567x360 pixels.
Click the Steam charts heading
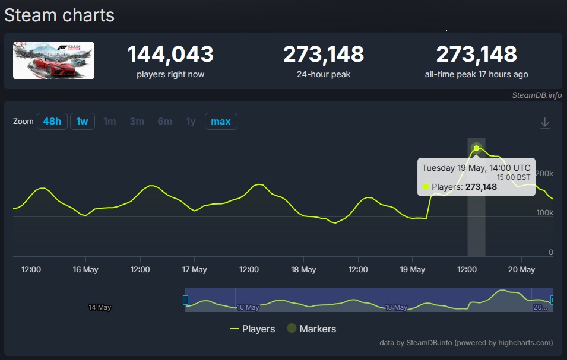tap(59, 15)
